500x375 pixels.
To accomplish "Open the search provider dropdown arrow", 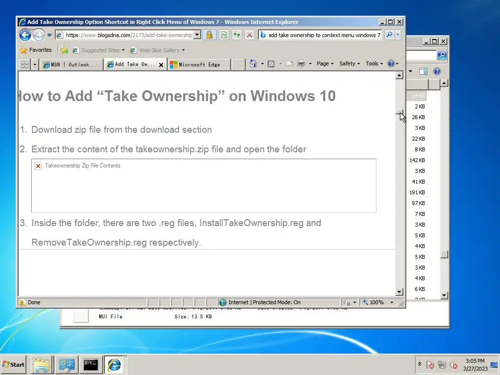I will point(397,35).
